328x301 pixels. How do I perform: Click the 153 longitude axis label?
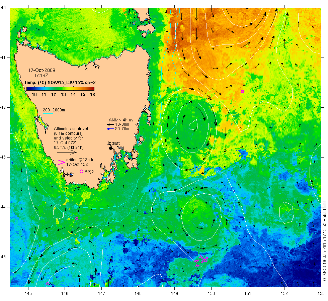pyautogui.click(x=321, y=294)
